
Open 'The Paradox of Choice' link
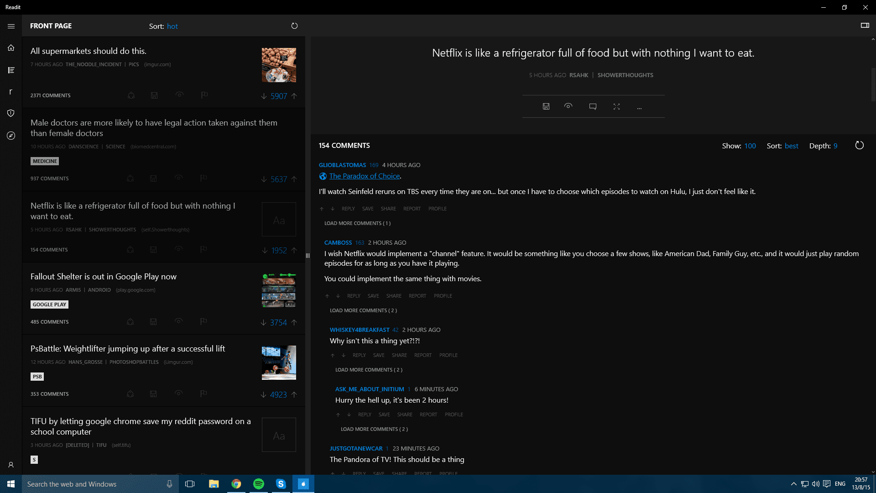click(365, 176)
